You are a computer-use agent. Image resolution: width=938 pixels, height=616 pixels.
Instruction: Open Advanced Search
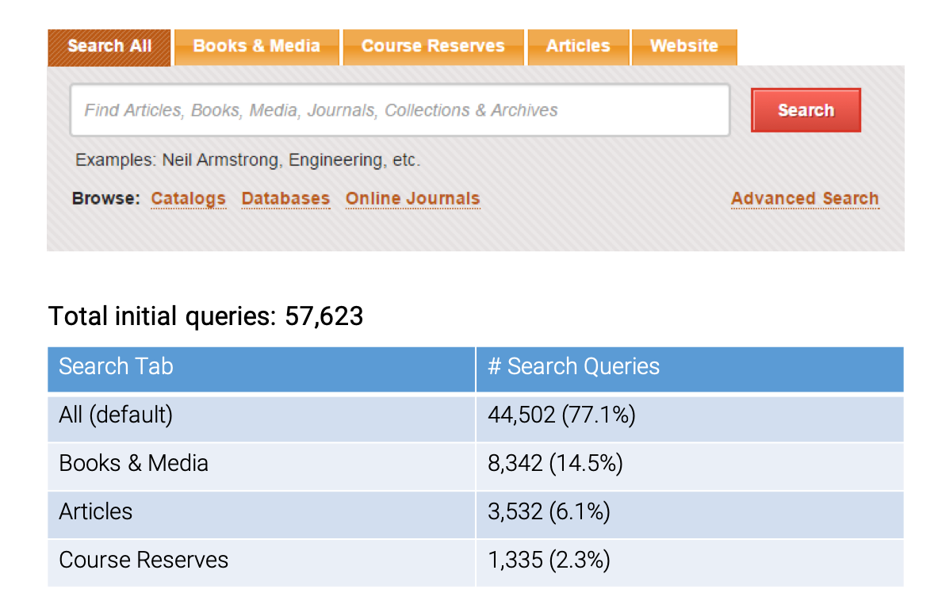804,198
